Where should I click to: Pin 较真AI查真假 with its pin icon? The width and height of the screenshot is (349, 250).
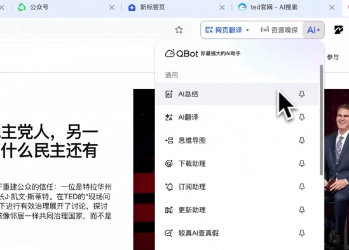(301, 233)
